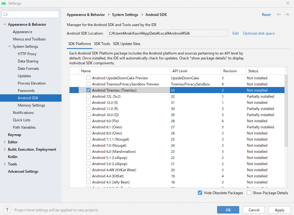Enable Show Package Details checkbox
The image size is (294, 215).
tap(249, 193)
